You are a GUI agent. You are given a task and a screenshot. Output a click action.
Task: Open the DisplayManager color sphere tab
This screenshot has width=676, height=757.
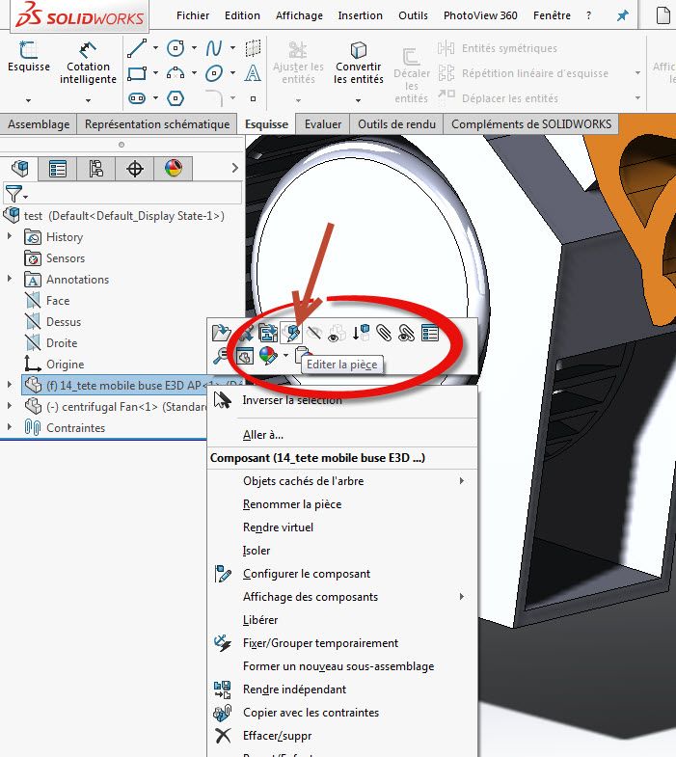pyautogui.click(x=173, y=169)
